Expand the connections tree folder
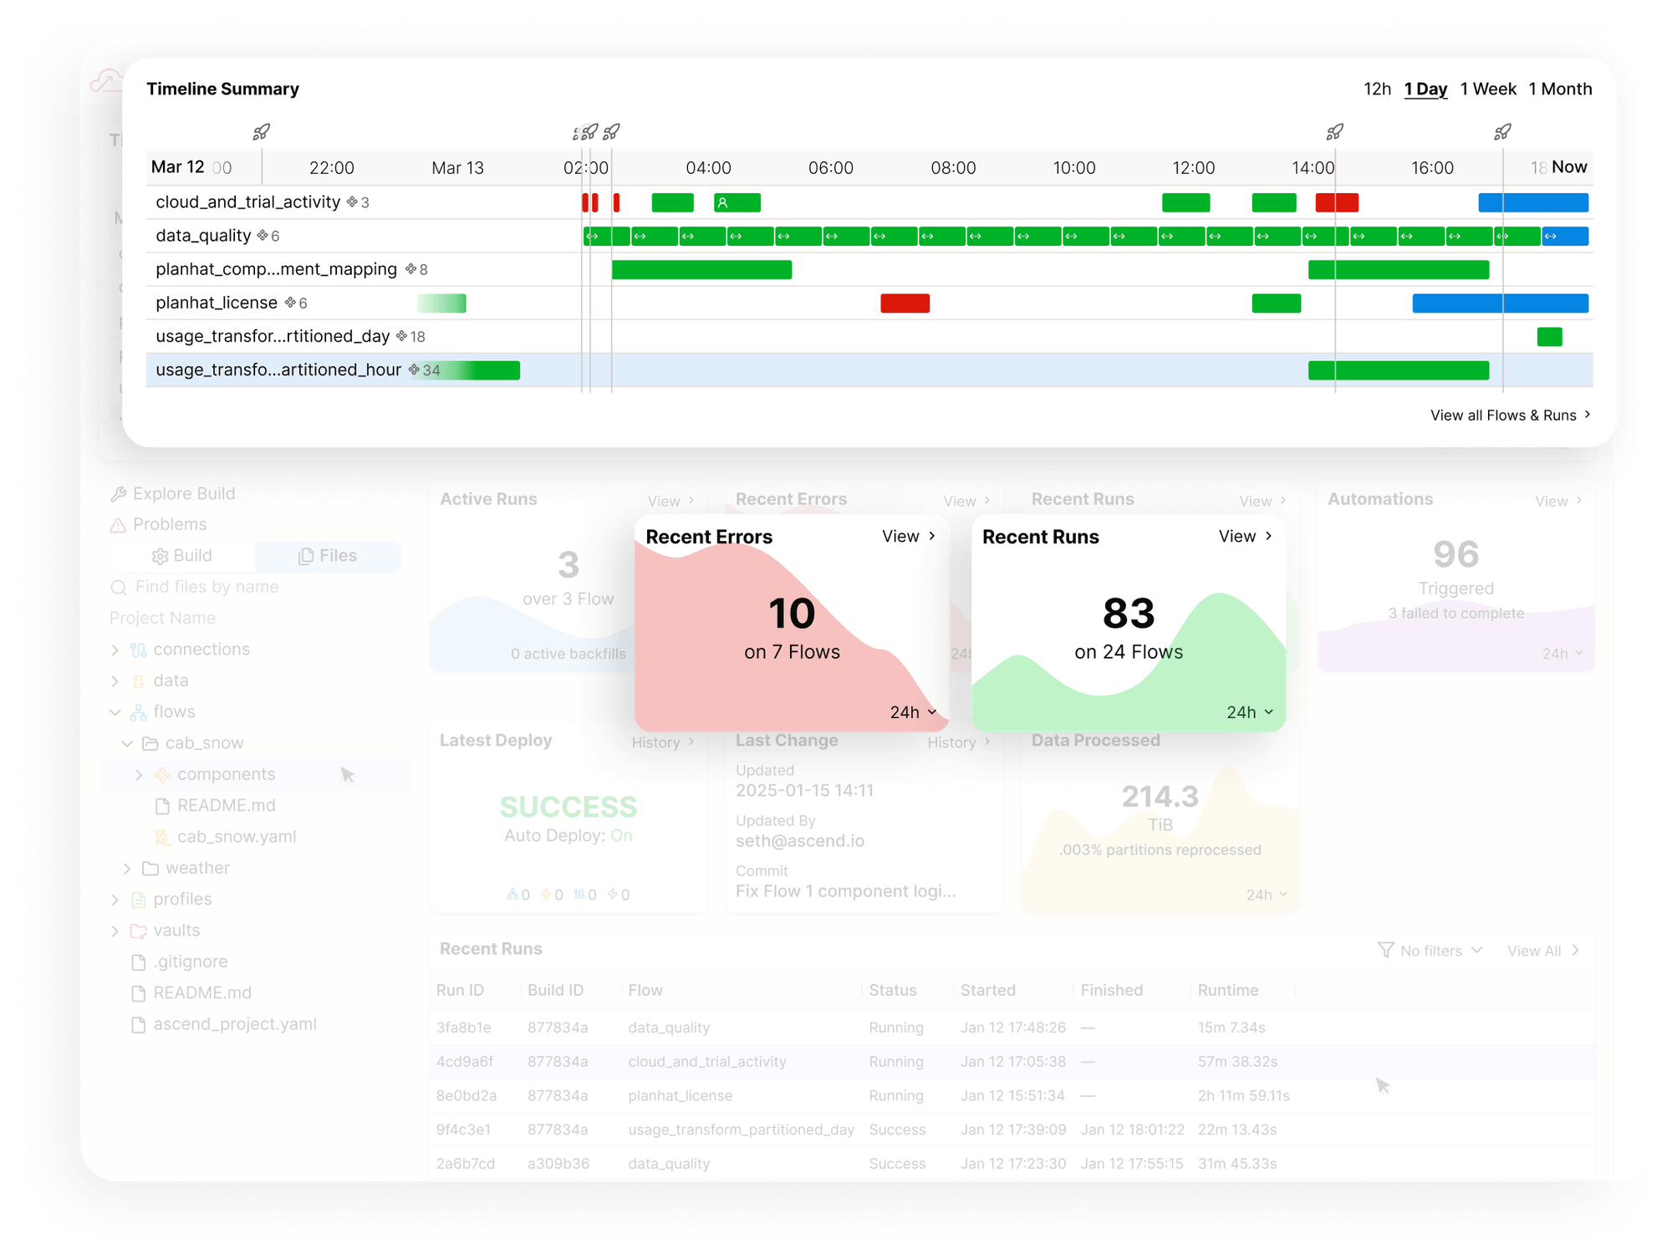The image size is (1672, 1260). click(115, 650)
